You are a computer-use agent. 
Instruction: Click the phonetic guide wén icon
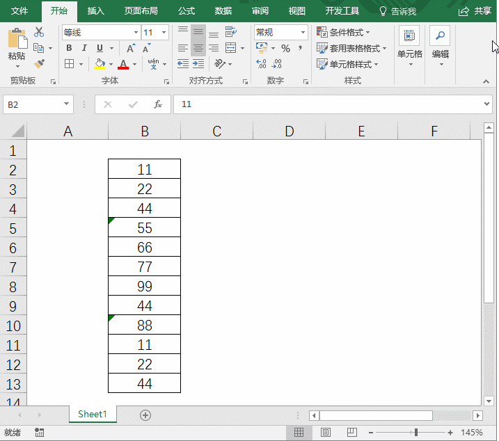[x=153, y=64]
